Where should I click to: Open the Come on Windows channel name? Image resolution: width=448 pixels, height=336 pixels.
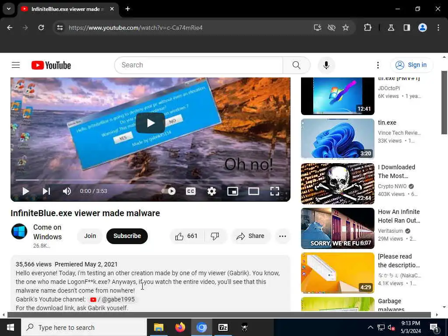pos(47,232)
